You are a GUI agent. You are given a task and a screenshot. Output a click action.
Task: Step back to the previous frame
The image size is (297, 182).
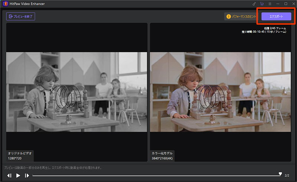point(9,175)
